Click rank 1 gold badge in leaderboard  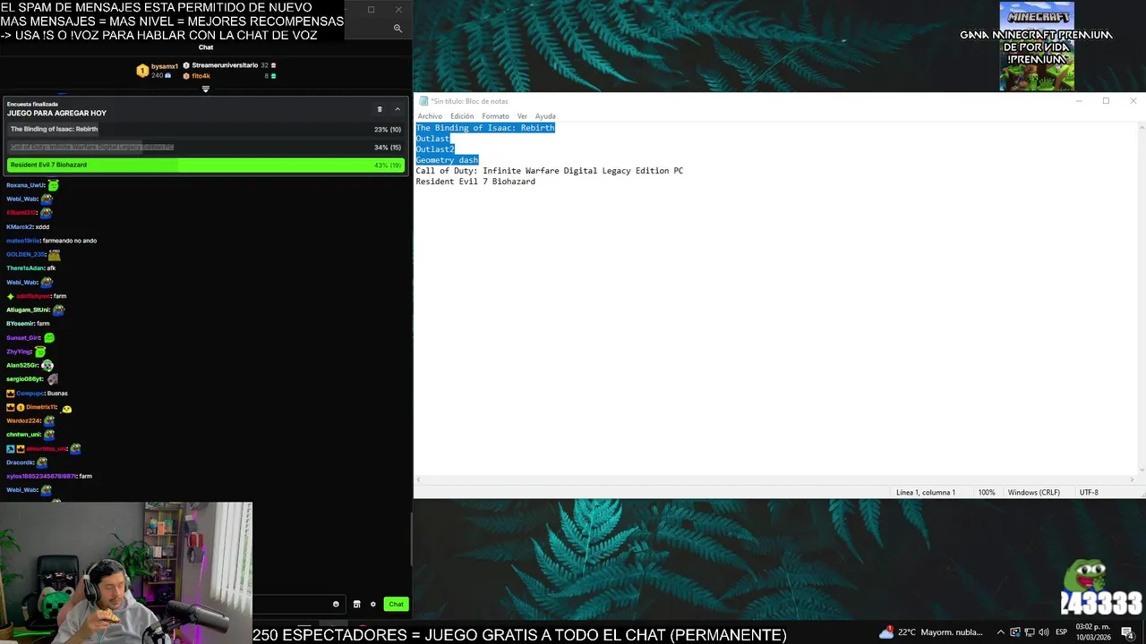coord(141,71)
